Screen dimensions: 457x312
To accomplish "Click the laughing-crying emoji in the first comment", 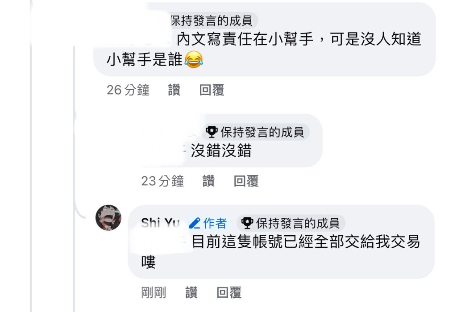I will (x=194, y=59).
